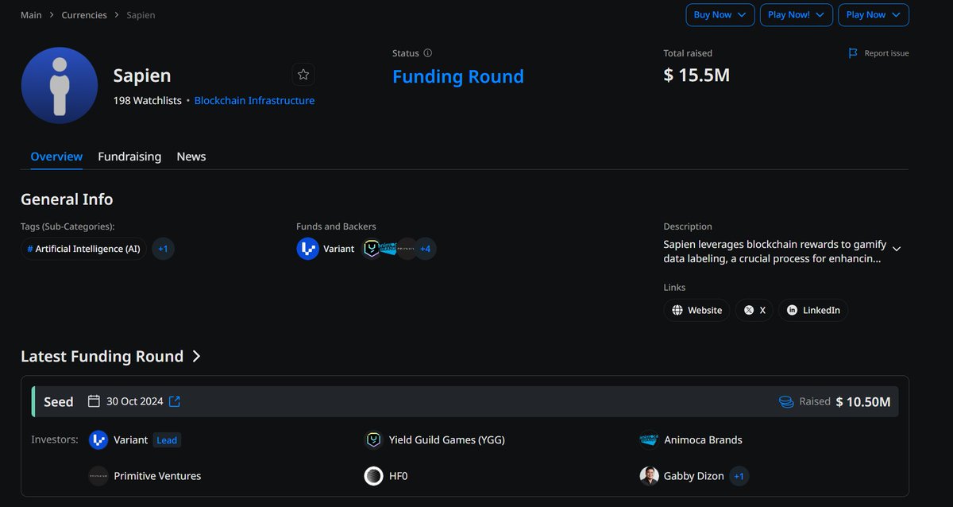Open the Play Now! dropdown
The image size is (953, 507).
796,14
